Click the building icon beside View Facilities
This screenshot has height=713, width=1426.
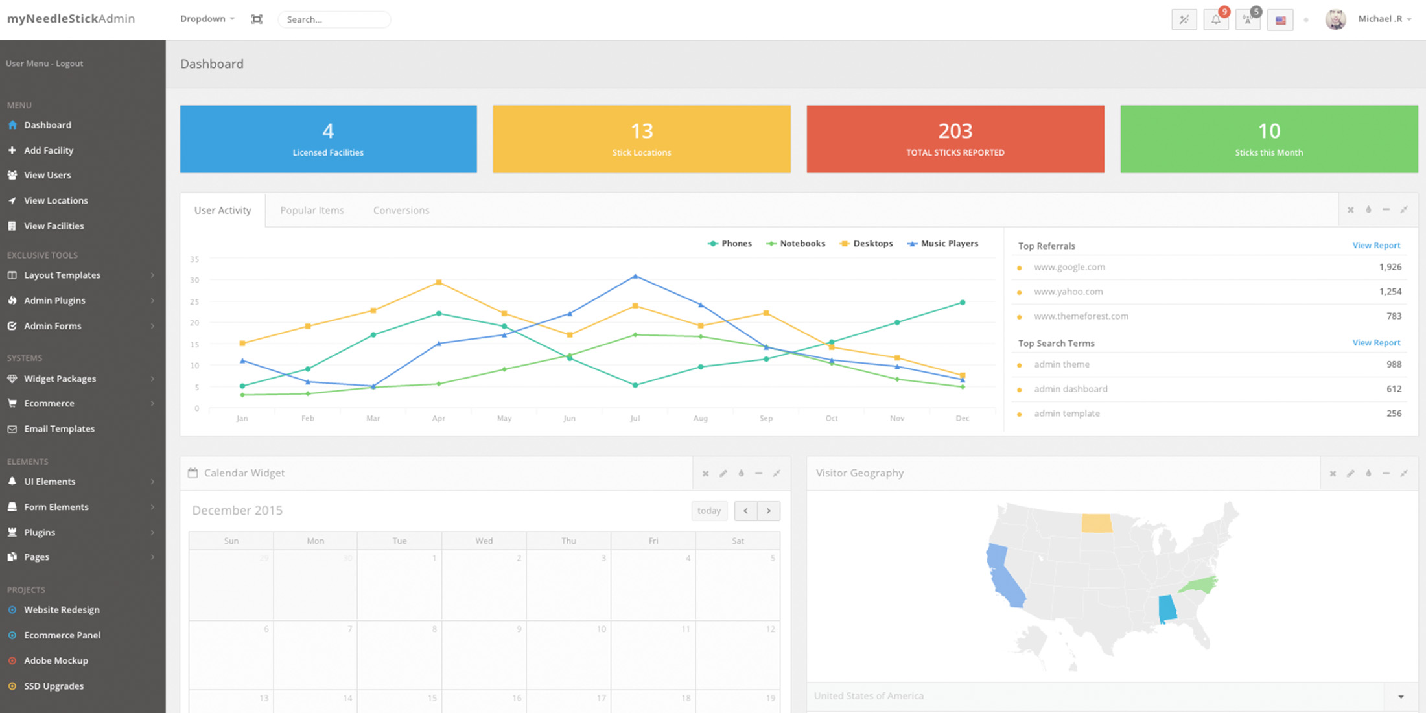tap(12, 226)
